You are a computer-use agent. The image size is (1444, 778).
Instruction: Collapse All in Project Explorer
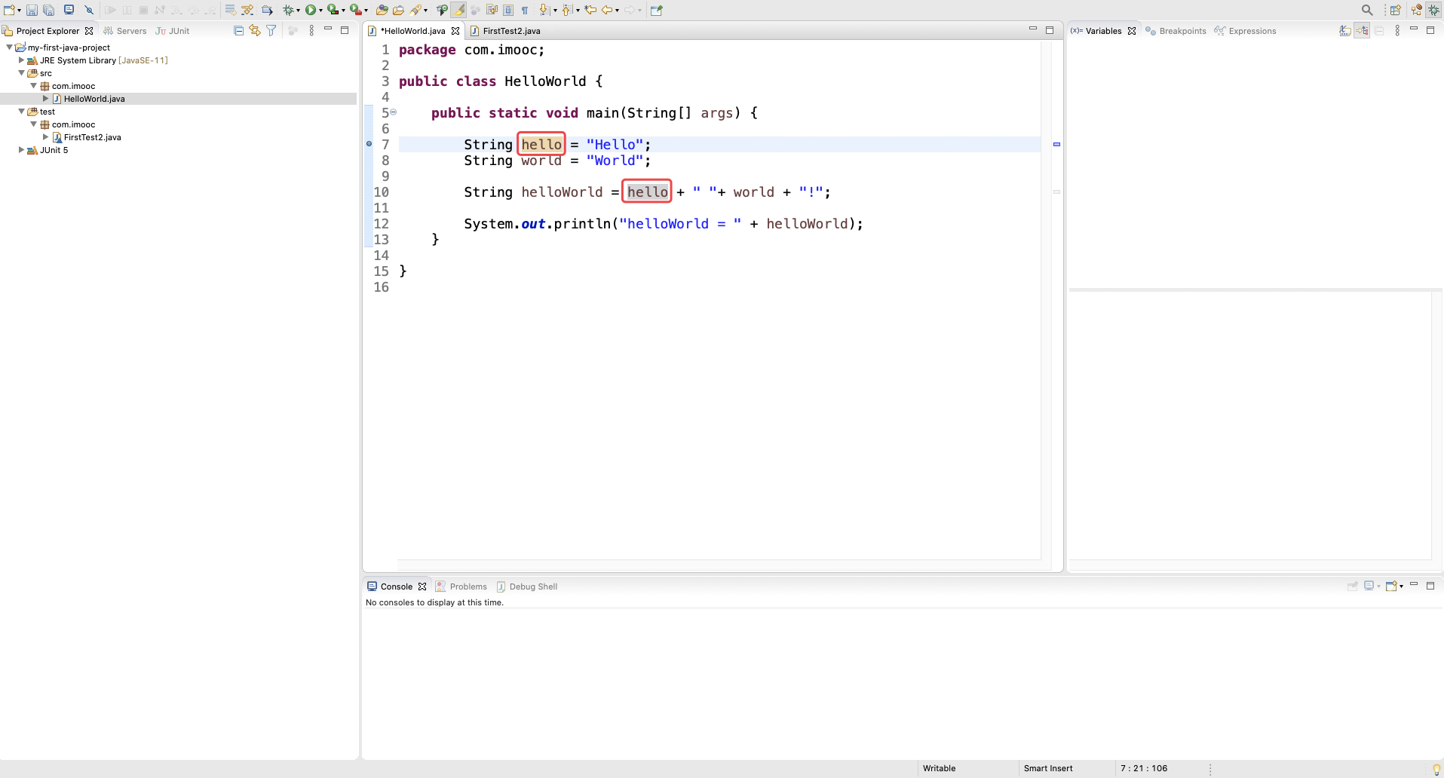[239, 31]
